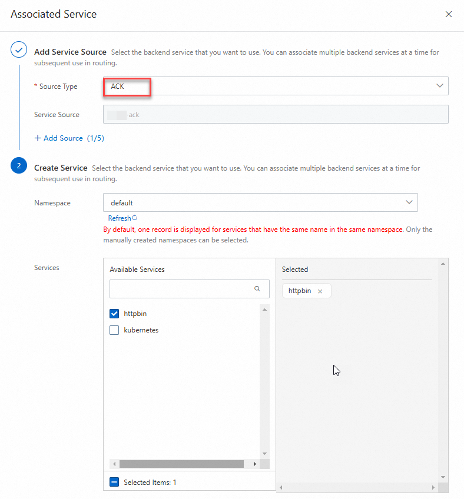Click the Refresh link text
This screenshot has width=464, height=499.
(x=120, y=218)
